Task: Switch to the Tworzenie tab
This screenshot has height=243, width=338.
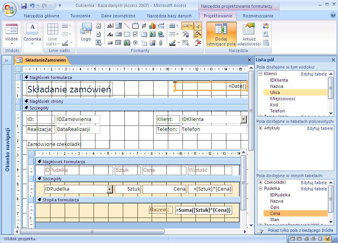Action: pyautogui.click(x=80, y=16)
